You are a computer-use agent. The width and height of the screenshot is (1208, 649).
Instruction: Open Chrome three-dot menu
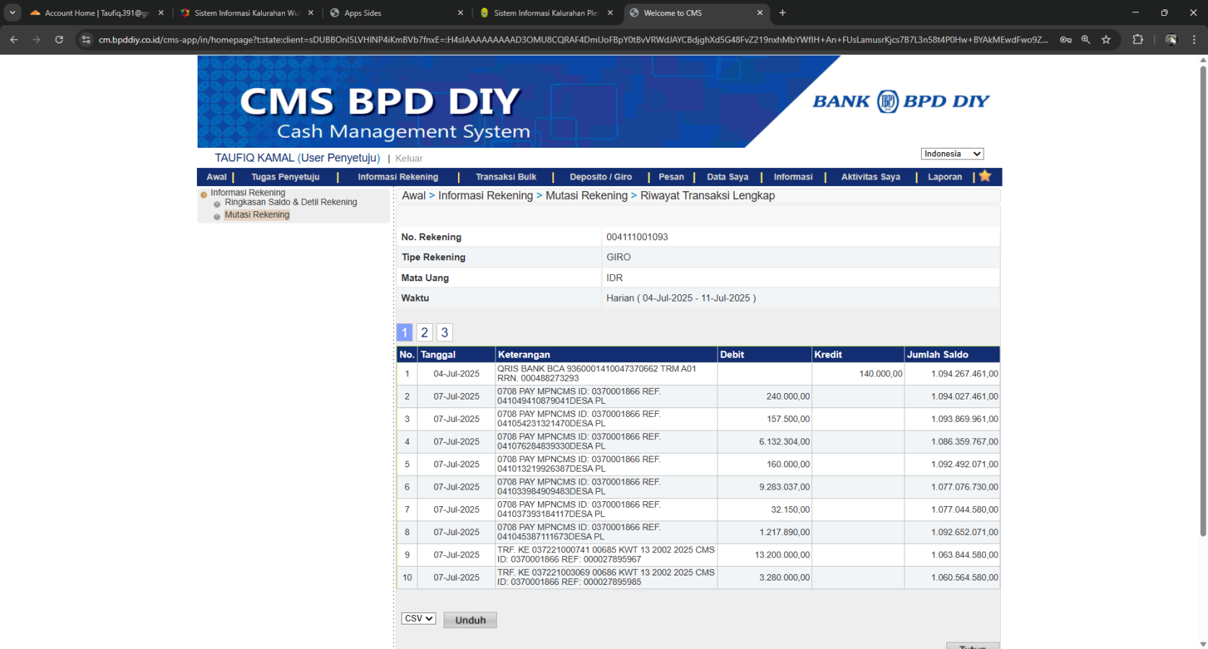pos(1194,40)
